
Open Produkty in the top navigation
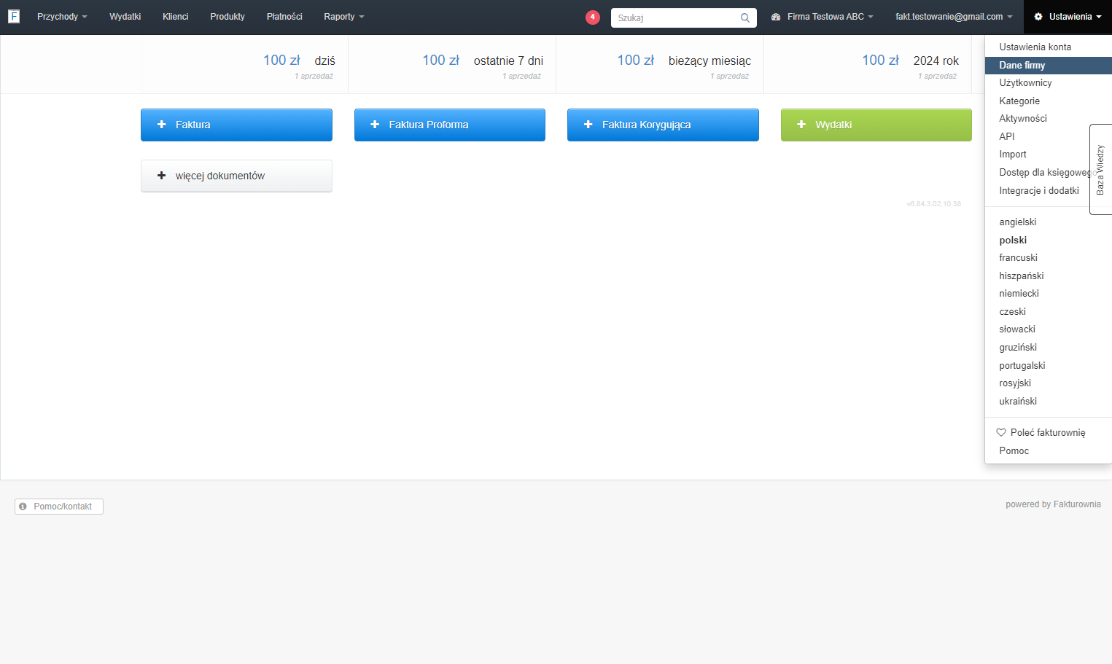click(x=228, y=17)
